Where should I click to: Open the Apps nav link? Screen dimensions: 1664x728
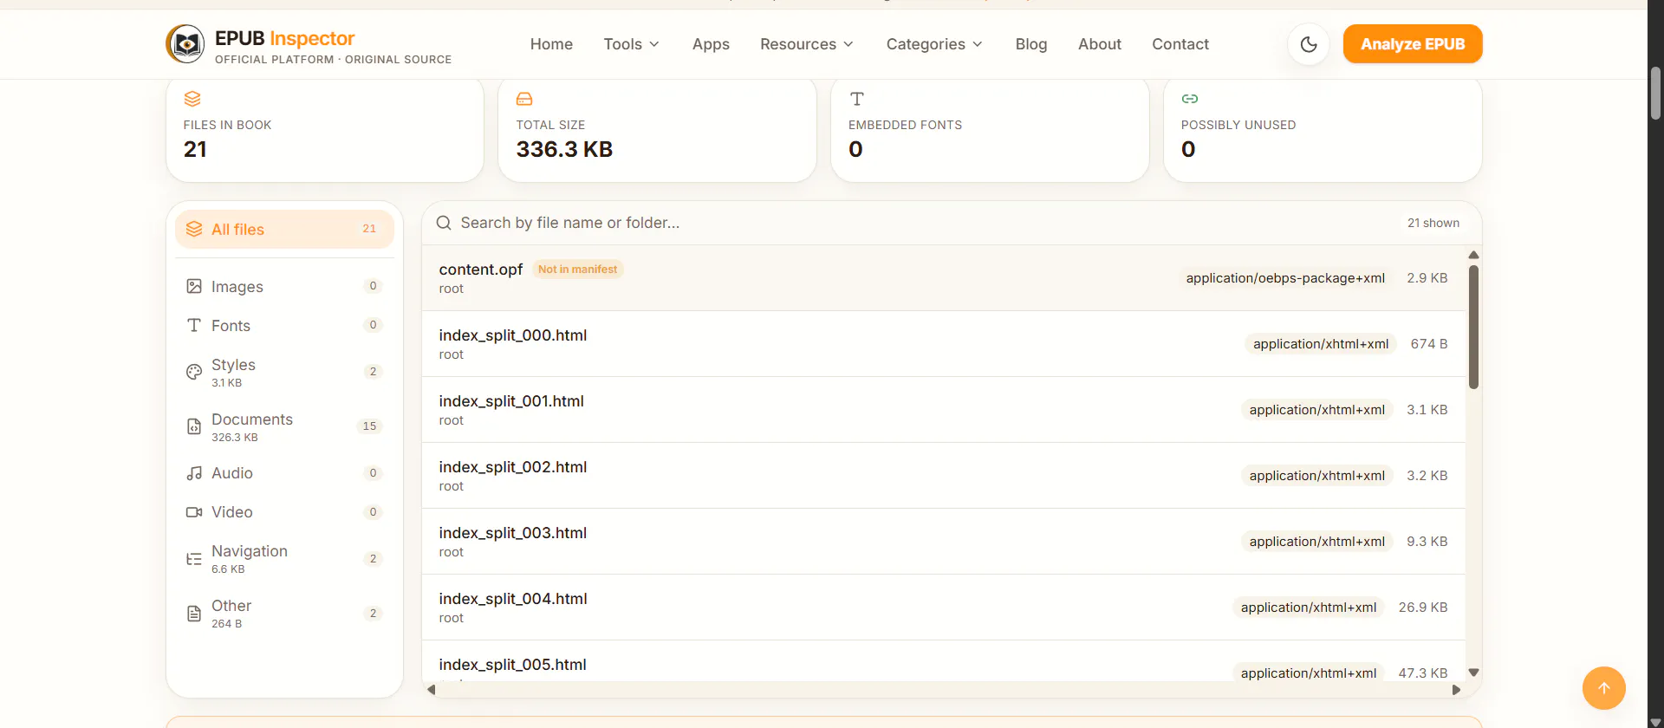pos(711,44)
